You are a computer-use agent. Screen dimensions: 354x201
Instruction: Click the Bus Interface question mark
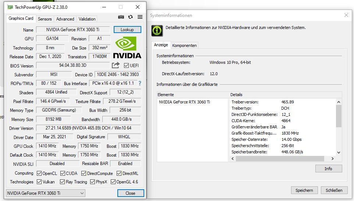point(140,83)
